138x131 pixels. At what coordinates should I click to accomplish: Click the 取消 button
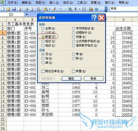pyautogui.click(x=94, y=79)
